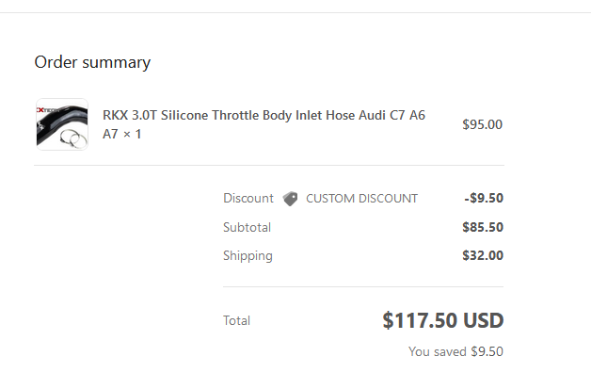Select the CUSTOM DISCOUNT code text
The height and width of the screenshot is (389, 591).
point(361,199)
